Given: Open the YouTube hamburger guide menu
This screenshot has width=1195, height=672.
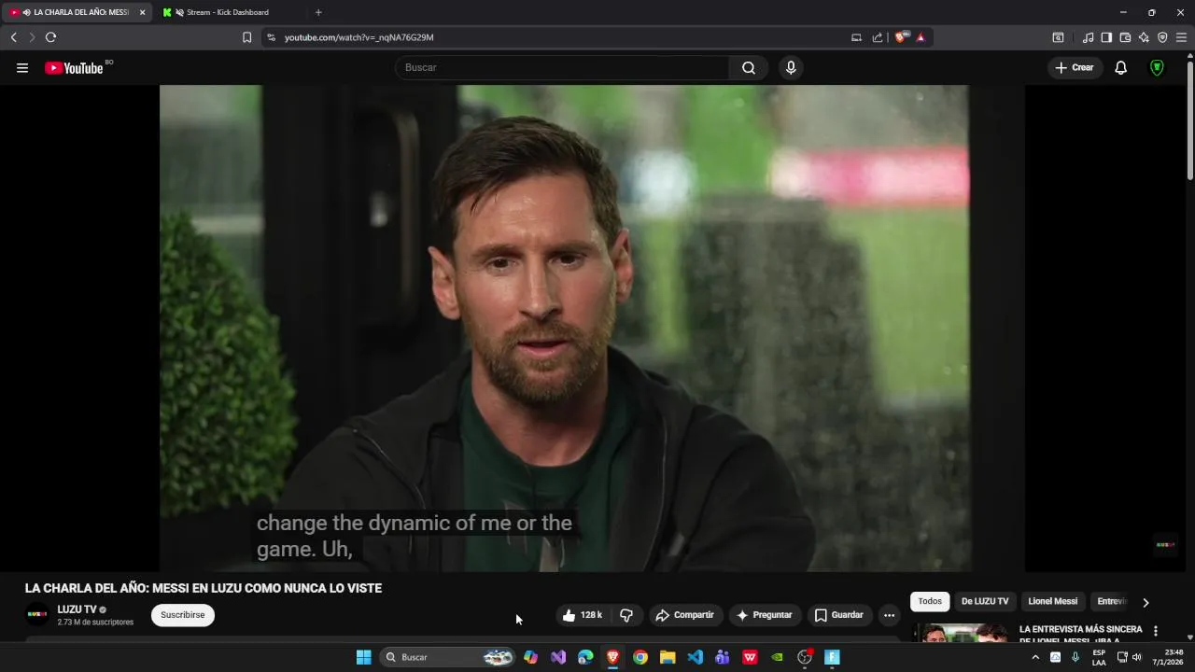Looking at the screenshot, I should pos(22,67).
